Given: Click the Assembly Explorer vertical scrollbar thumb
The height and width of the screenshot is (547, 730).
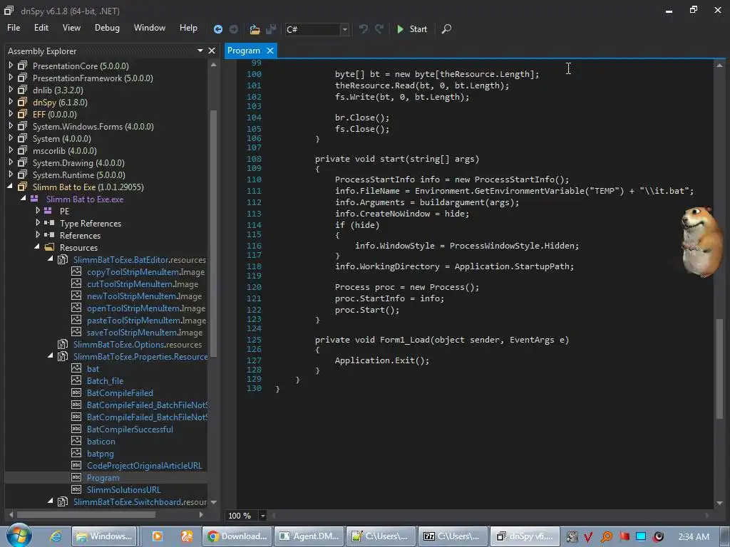Looking at the screenshot, I should point(213,233).
